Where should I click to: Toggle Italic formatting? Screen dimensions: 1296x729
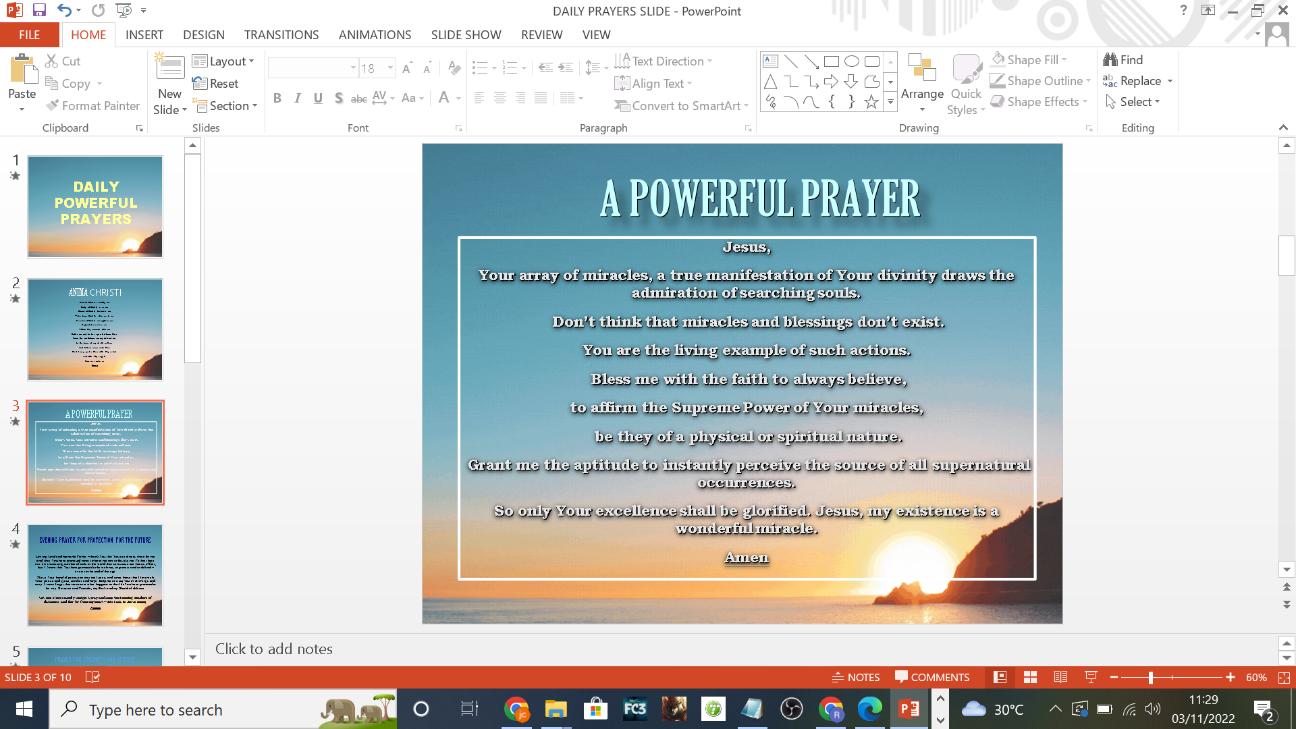click(298, 99)
